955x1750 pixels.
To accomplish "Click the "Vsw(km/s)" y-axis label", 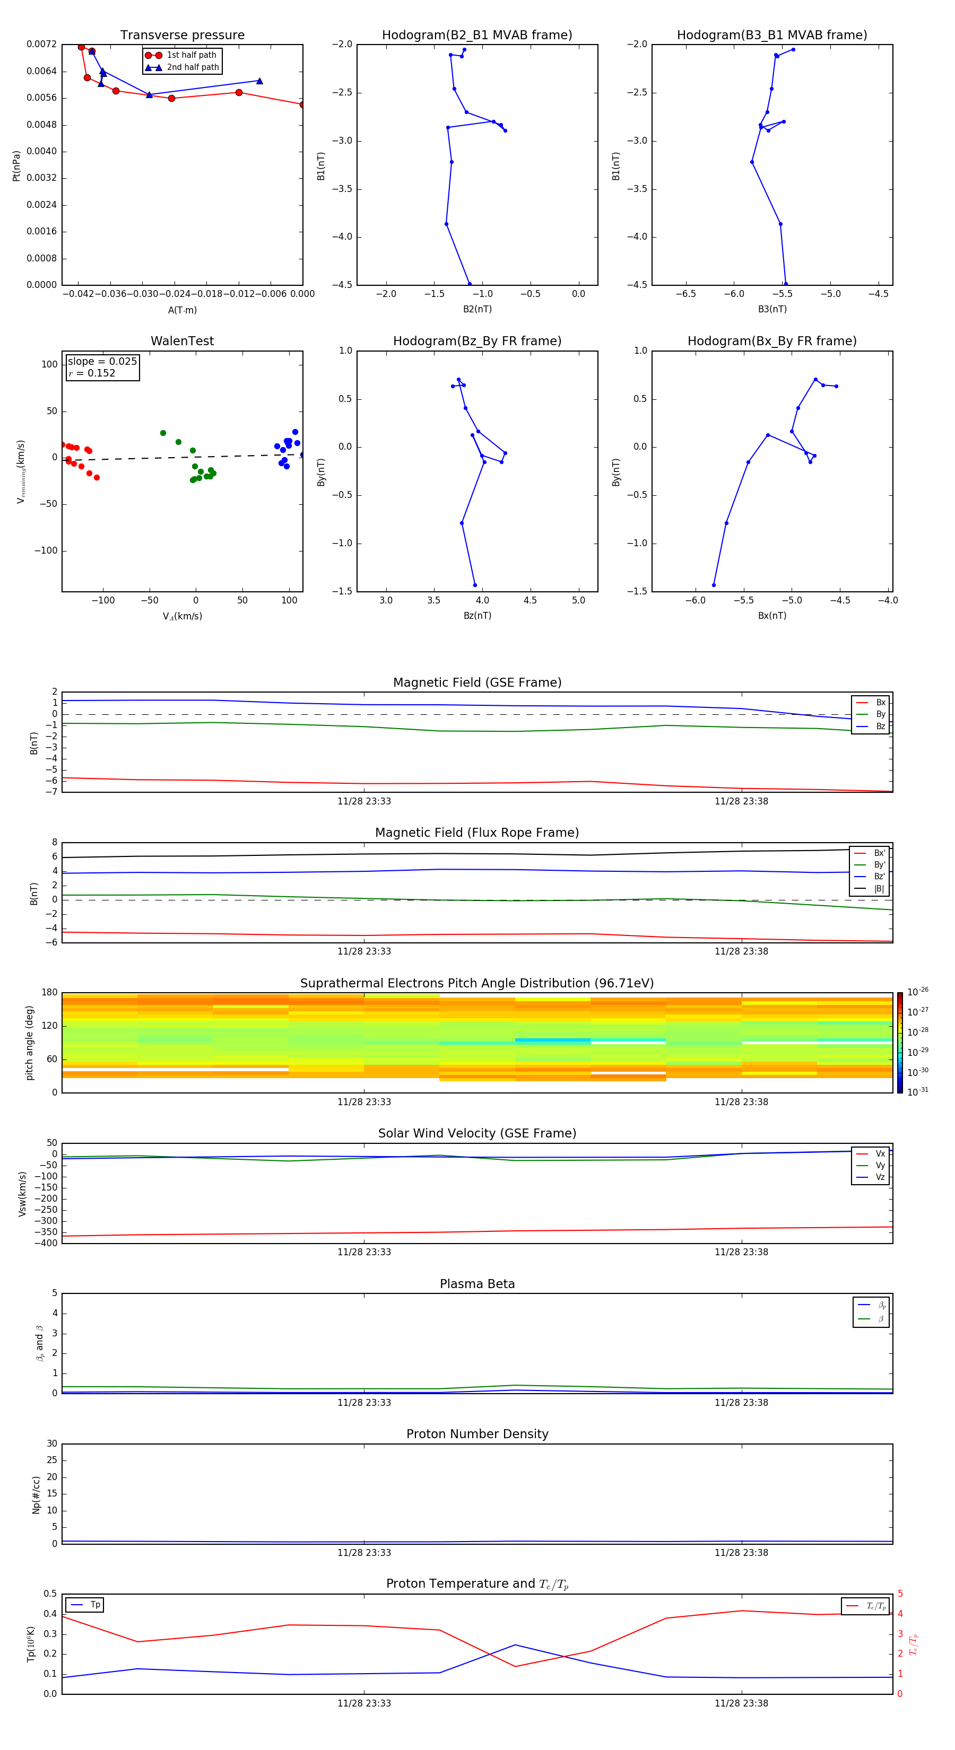I will 22,1194.
